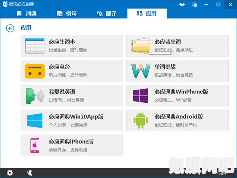Click the text 个人词表，云端同步

[x=68, y=125]
